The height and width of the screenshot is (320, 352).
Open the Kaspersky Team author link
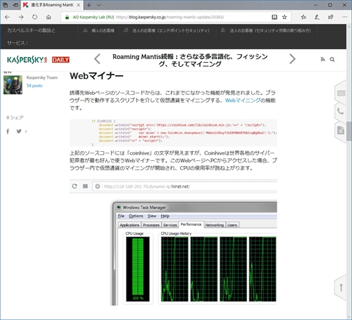[42, 77]
